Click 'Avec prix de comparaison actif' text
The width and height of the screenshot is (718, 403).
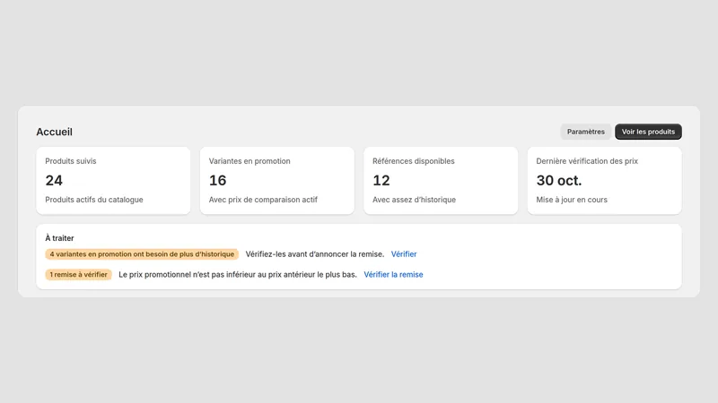tap(263, 200)
